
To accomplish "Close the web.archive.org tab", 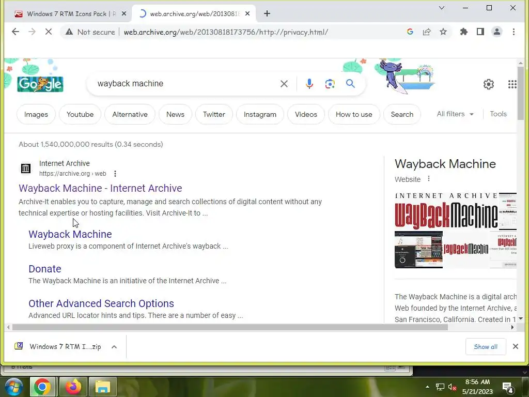I will click(247, 13).
